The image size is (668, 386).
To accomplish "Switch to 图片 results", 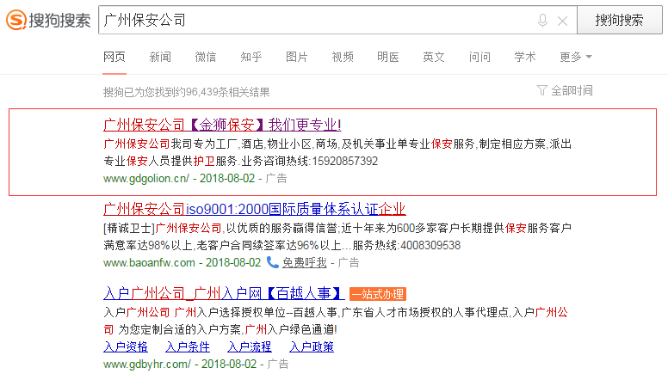I will pos(296,57).
